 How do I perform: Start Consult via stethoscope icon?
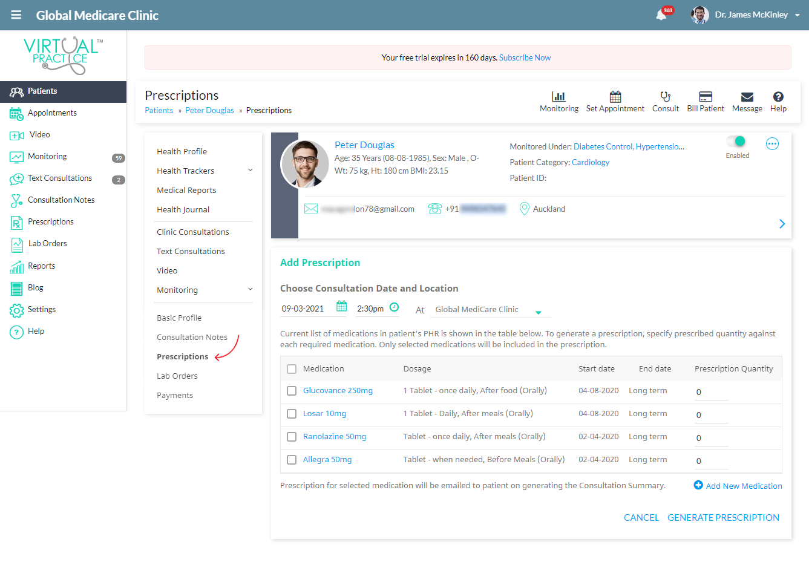click(666, 96)
